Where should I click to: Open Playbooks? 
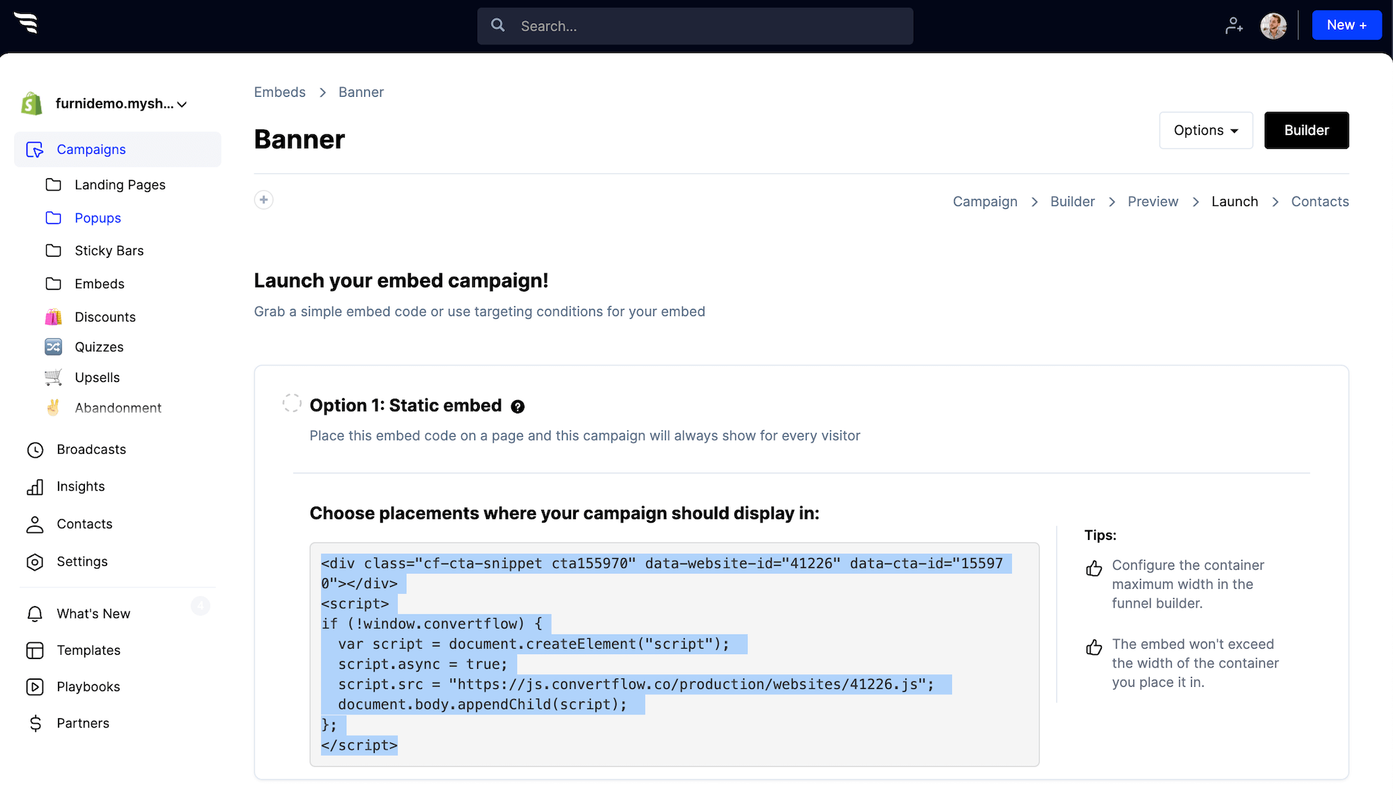pyautogui.click(x=88, y=687)
